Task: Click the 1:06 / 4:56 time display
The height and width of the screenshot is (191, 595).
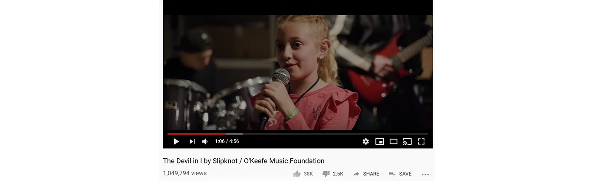Action: click(227, 141)
